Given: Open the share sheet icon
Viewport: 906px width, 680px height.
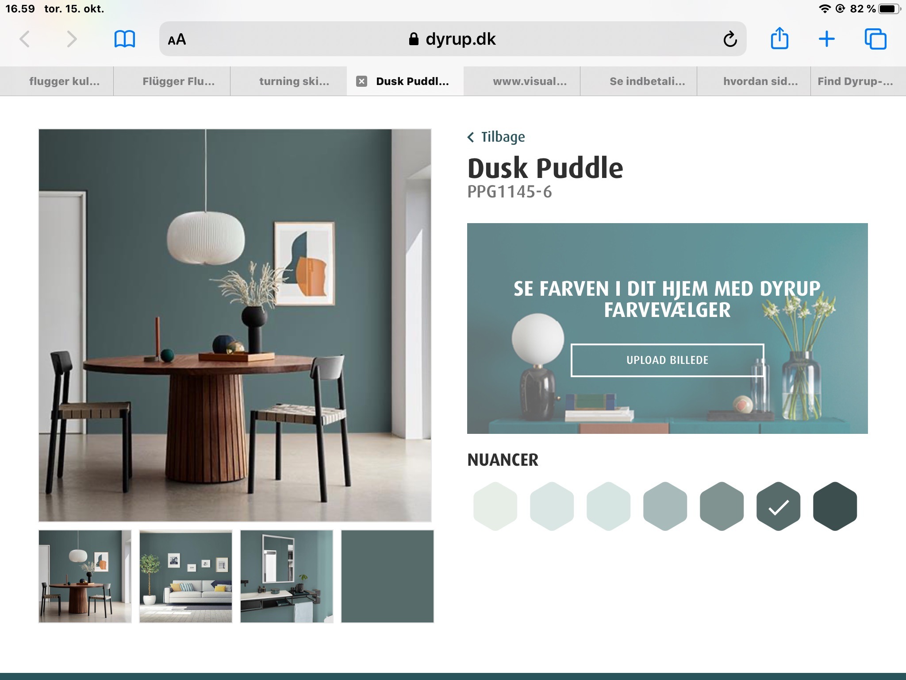Looking at the screenshot, I should pos(779,38).
